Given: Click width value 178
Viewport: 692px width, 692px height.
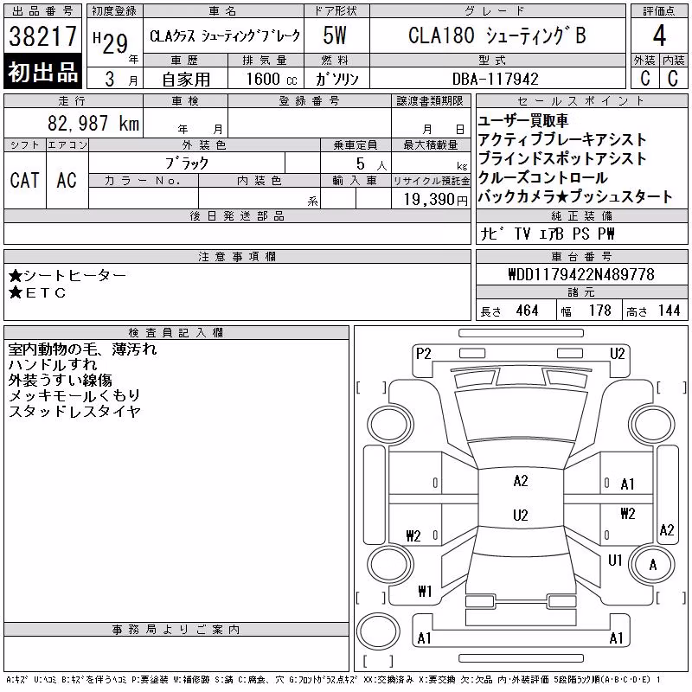Looking at the screenshot, I should coord(600,311).
